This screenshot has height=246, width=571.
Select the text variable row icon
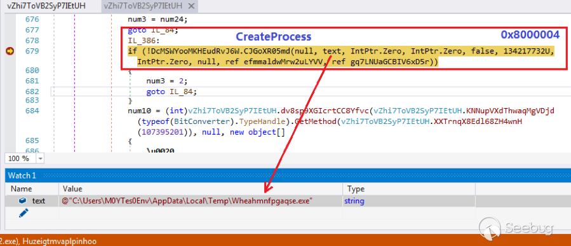23,201
